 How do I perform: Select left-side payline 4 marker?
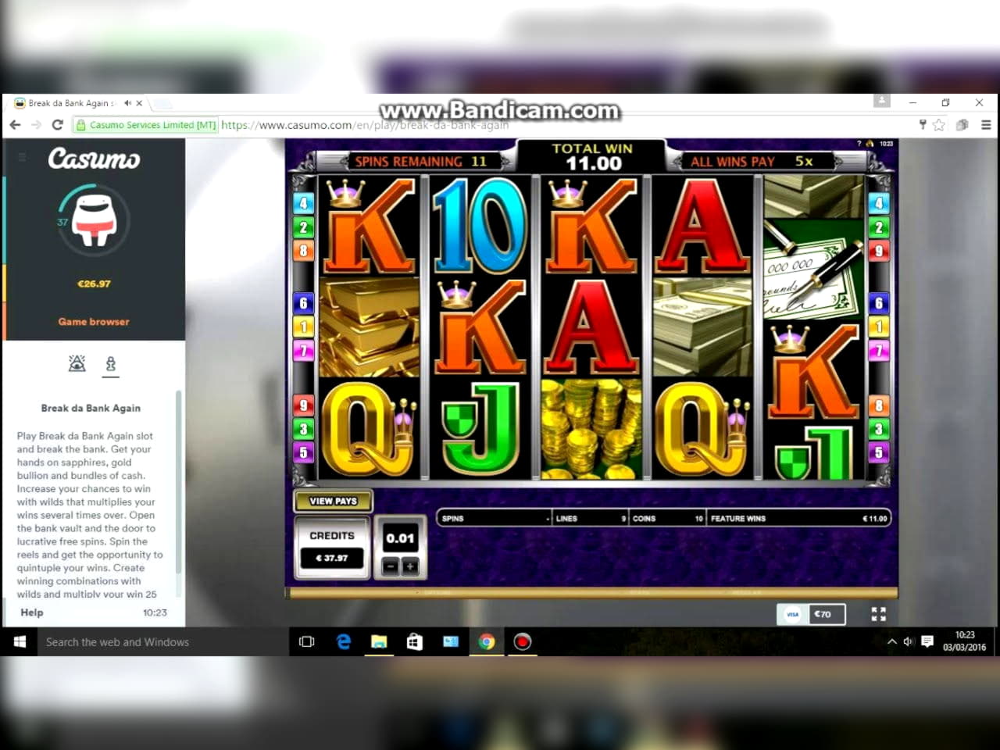tap(304, 203)
